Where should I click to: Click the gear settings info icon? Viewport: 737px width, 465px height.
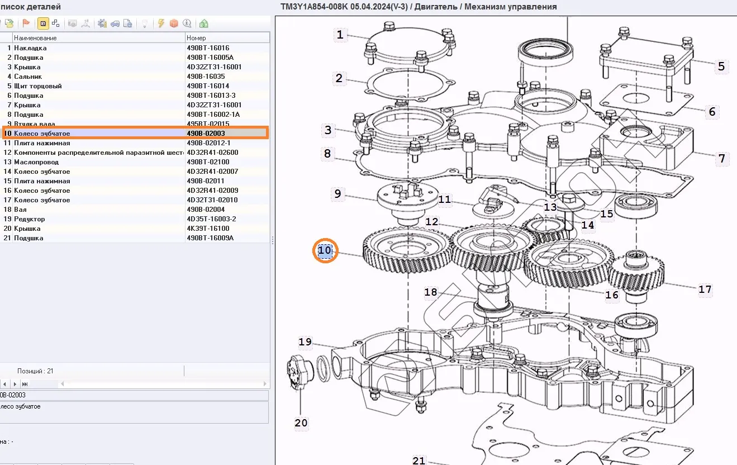[102, 23]
